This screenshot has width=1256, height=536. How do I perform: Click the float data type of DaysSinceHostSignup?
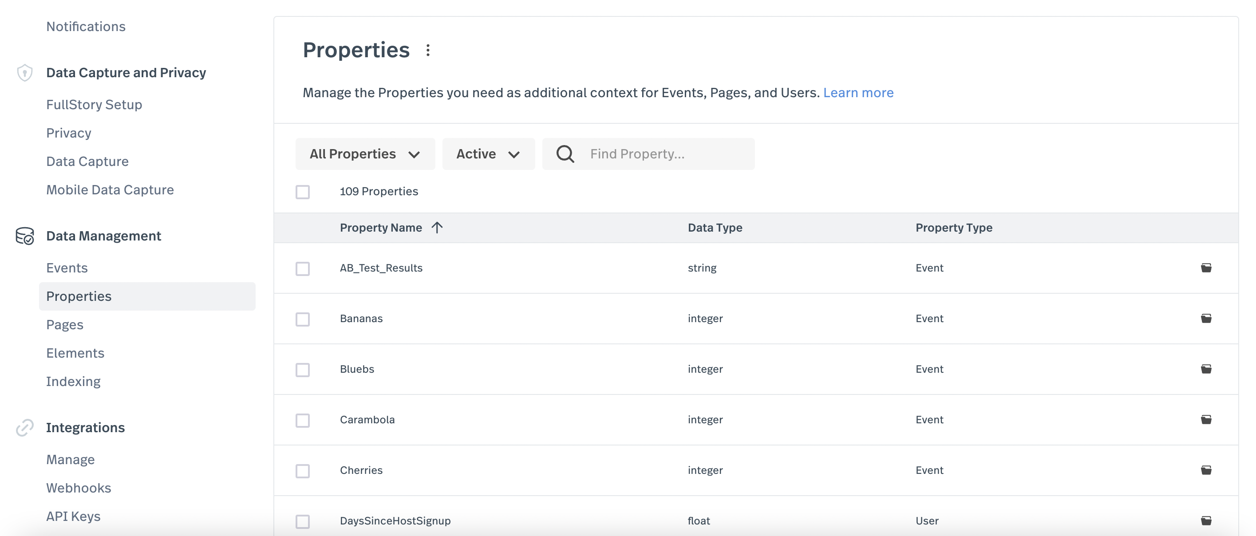click(x=698, y=521)
